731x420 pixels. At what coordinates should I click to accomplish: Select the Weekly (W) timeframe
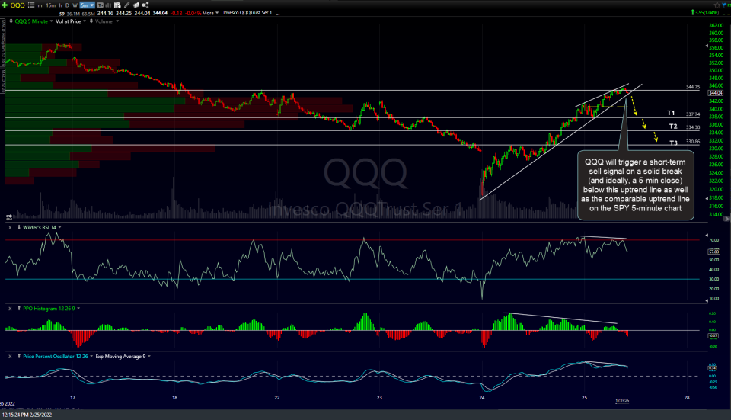[x=75, y=5]
